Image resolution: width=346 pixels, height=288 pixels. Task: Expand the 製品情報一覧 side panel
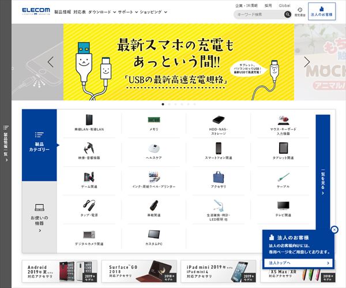coord(6,143)
